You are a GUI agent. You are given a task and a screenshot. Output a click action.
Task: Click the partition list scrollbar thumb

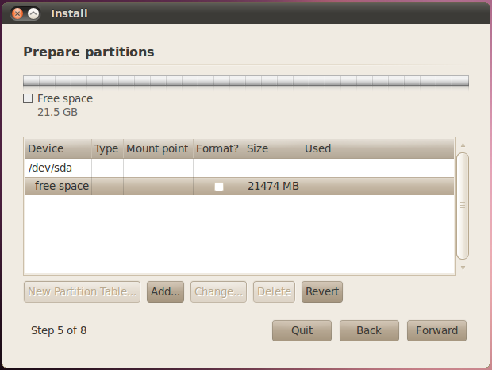463,206
